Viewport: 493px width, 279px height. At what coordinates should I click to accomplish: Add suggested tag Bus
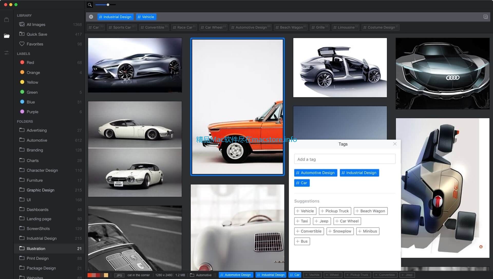click(302, 241)
